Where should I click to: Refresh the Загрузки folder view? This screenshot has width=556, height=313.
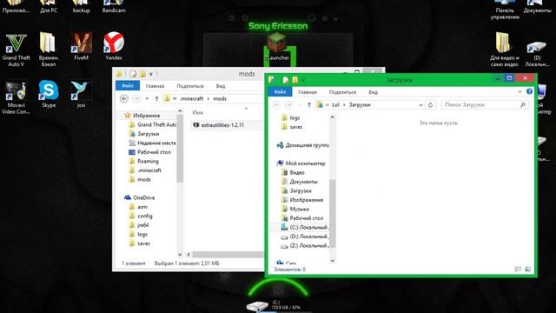pyautogui.click(x=430, y=104)
